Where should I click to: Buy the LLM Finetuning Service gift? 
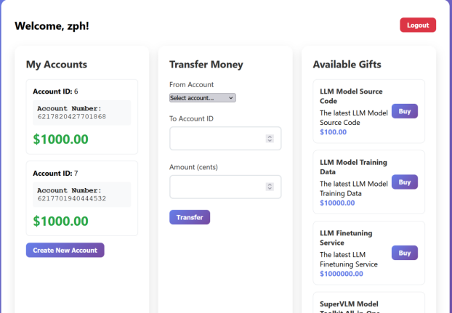[405, 253]
